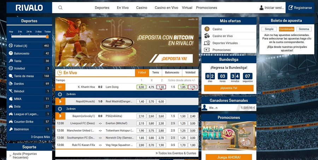Set time filter to 24 hr.
This screenshot has width=318, height=160.
tap(29, 32)
